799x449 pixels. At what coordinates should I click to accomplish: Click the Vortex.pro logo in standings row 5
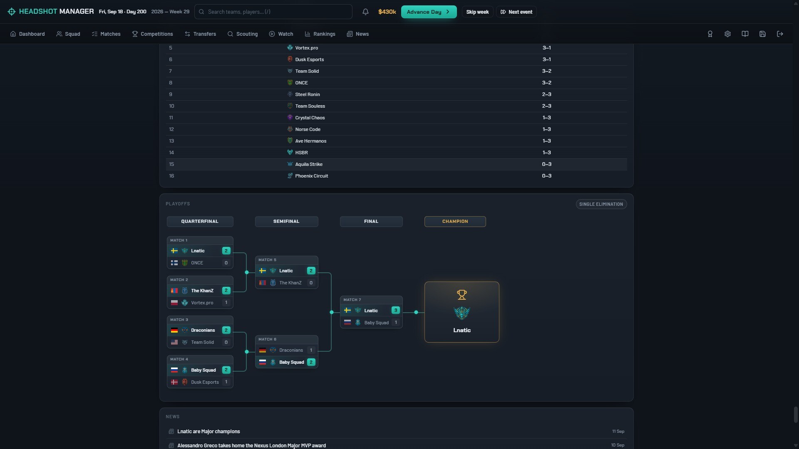click(x=290, y=48)
